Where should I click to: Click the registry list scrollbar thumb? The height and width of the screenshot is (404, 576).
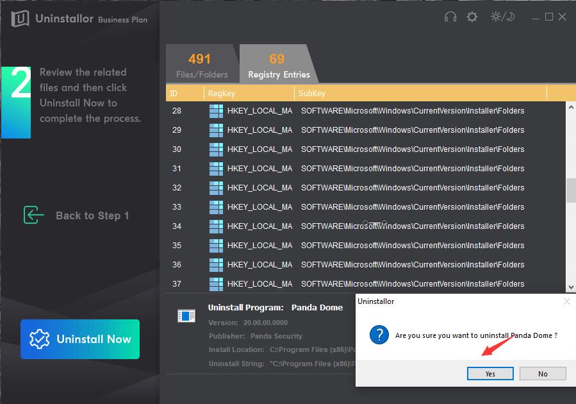(x=571, y=190)
